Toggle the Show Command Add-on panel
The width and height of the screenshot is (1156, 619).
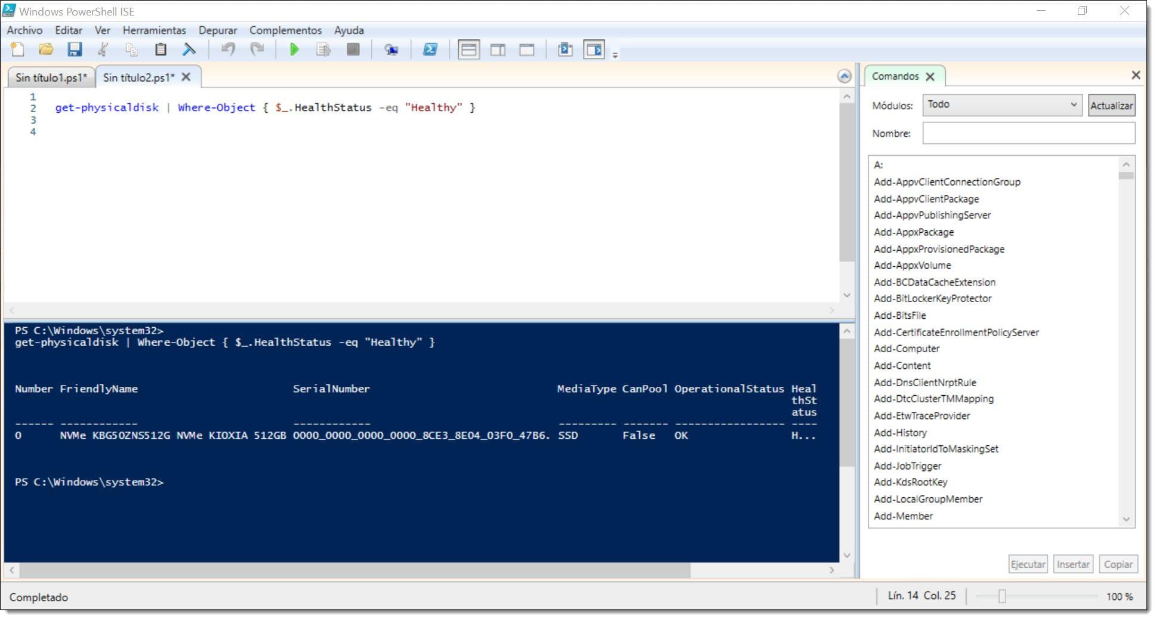tap(595, 50)
